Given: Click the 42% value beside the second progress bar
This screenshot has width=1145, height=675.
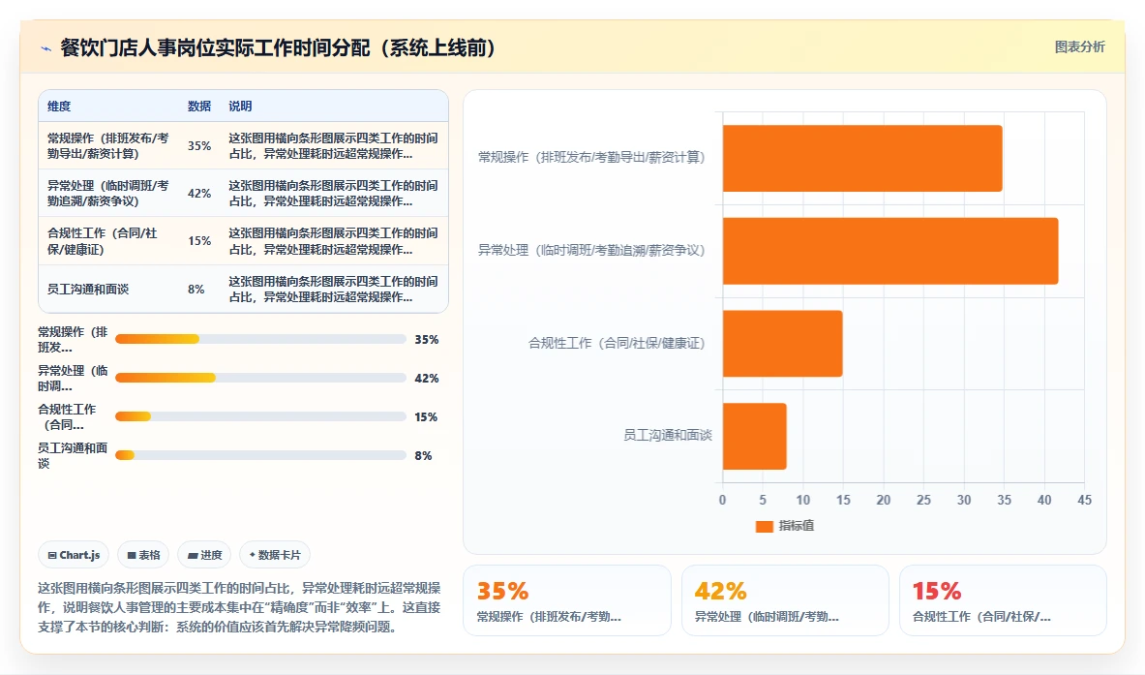Looking at the screenshot, I should click(427, 379).
